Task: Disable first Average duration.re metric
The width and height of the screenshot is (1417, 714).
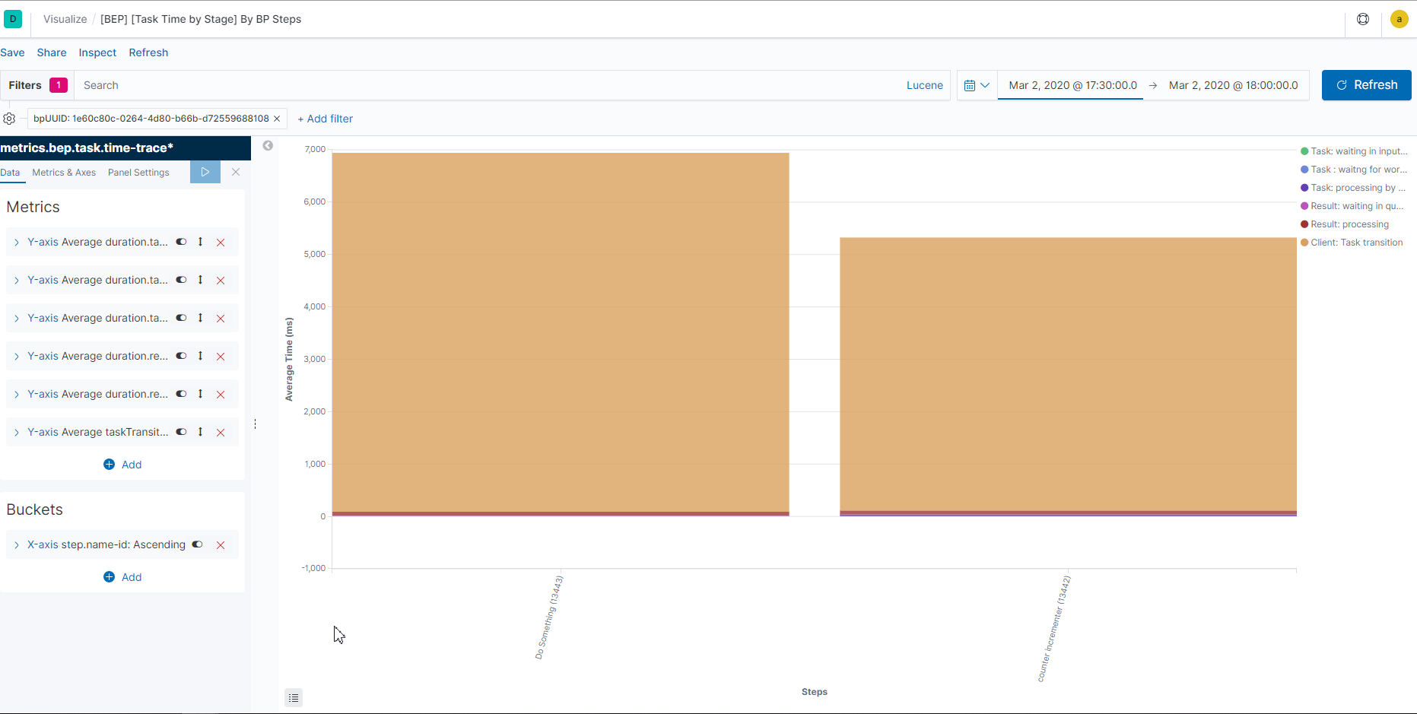Action: (181, 356)
